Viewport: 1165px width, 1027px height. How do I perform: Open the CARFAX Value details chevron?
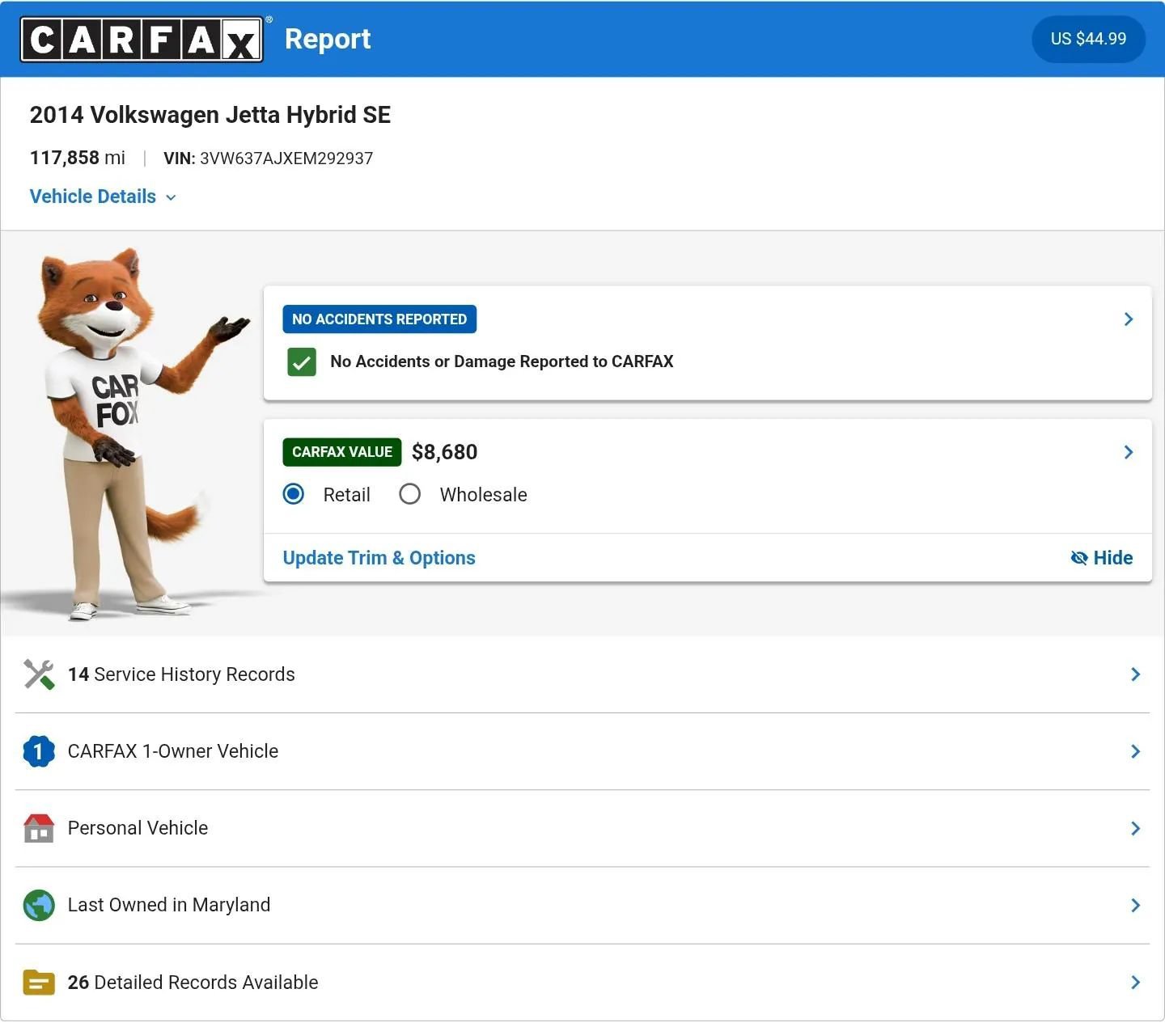(1129, 452)
